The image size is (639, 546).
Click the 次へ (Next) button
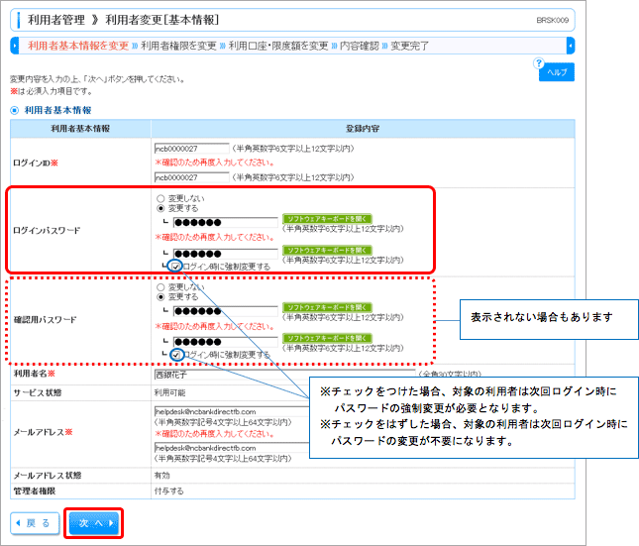(94, 523)
